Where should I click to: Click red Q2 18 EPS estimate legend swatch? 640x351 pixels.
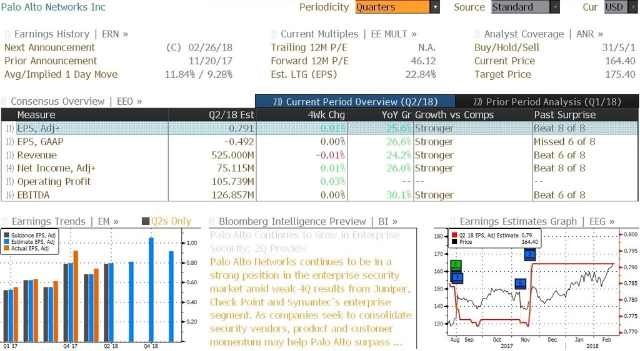point(454,236)
